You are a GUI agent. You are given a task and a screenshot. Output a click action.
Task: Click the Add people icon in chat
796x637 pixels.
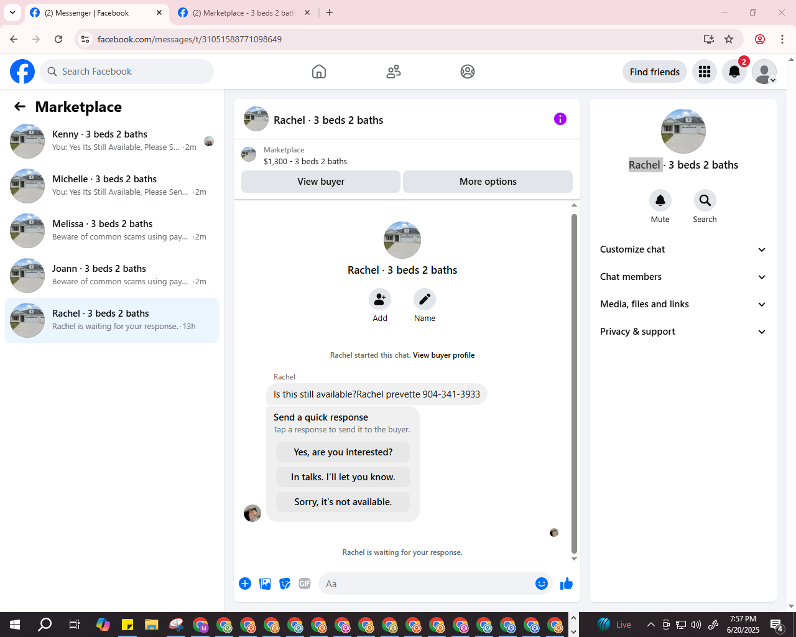(x=380, y=299)
